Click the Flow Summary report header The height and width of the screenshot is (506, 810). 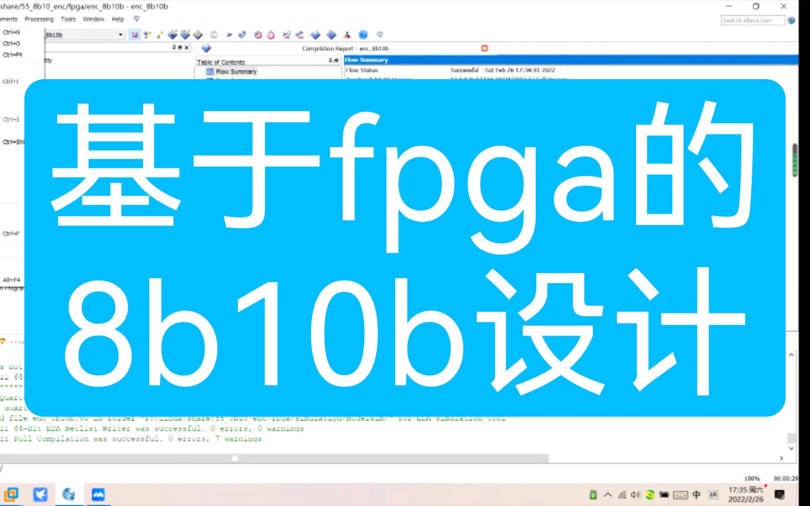pyautogui.click(x=571, y=60)
